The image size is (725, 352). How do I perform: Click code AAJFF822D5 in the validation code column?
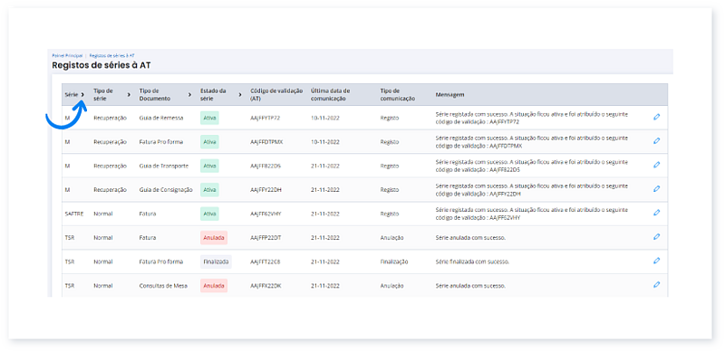pyautogui.click(x=266, y=166)
